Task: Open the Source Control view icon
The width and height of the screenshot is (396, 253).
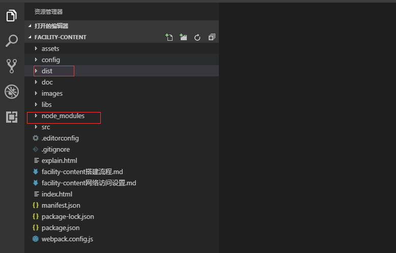Action: (x=12, y=66)
